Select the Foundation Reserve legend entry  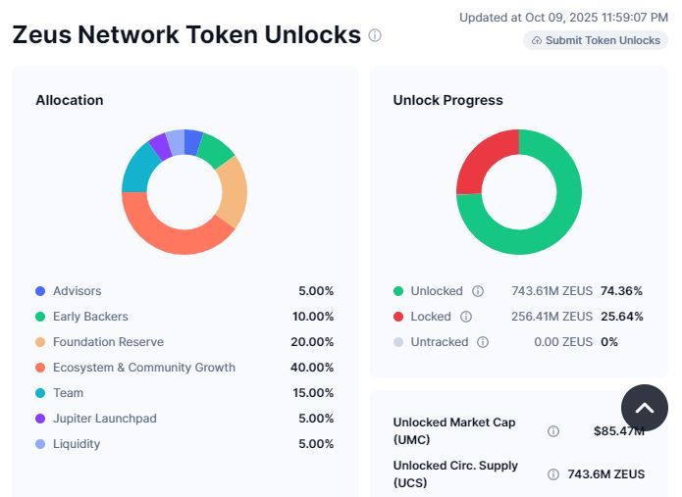(108, 342)
